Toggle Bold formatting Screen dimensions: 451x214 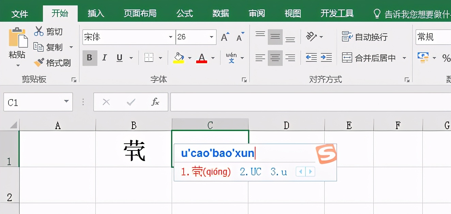pos(90,58)
